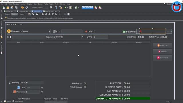
Task: Click Align Top in Row icon
Action: [53, 14]
